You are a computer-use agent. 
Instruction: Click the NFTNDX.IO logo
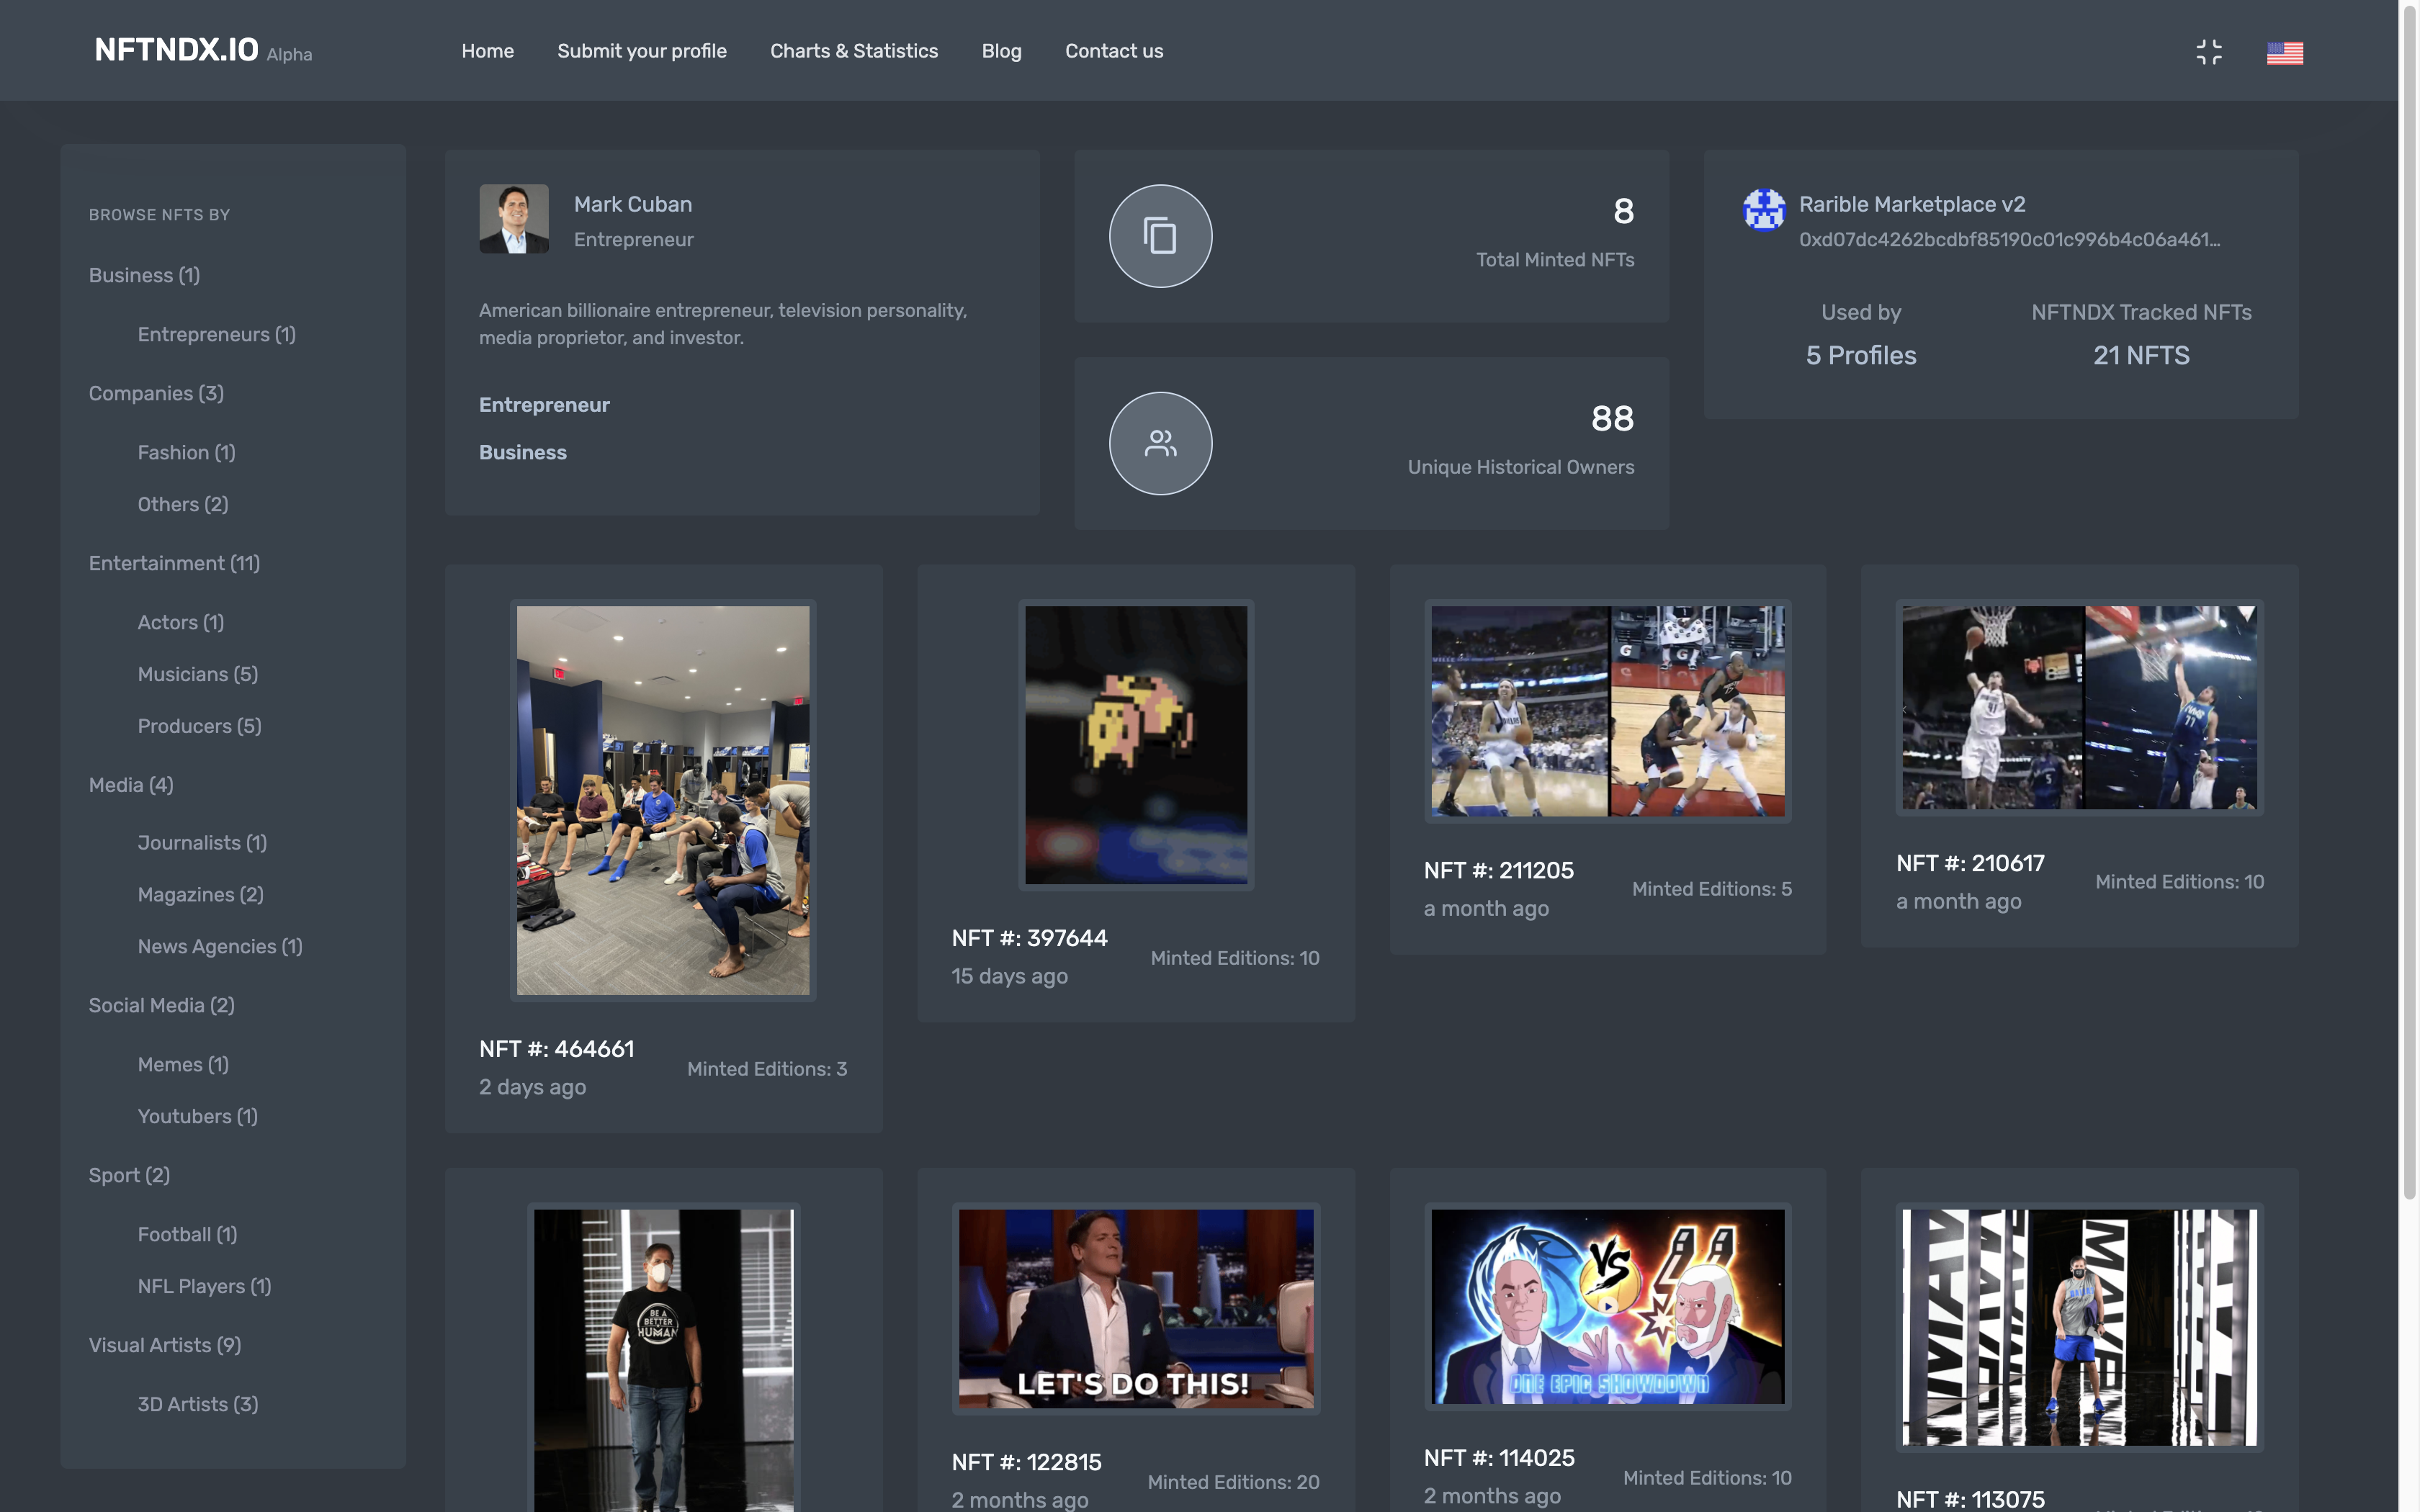coord(176,48)
